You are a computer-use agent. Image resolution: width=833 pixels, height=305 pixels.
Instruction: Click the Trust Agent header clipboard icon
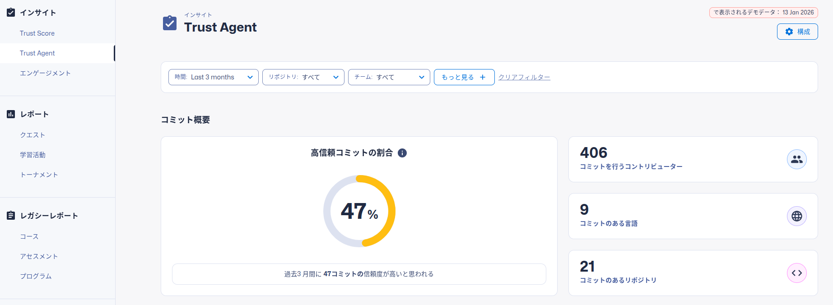pos(170,23)
